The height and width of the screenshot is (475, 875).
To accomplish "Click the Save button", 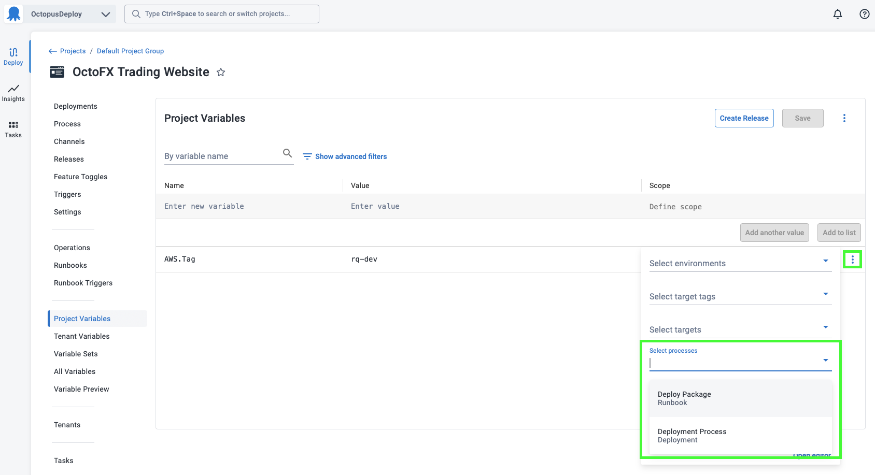I will coord(803,118).
